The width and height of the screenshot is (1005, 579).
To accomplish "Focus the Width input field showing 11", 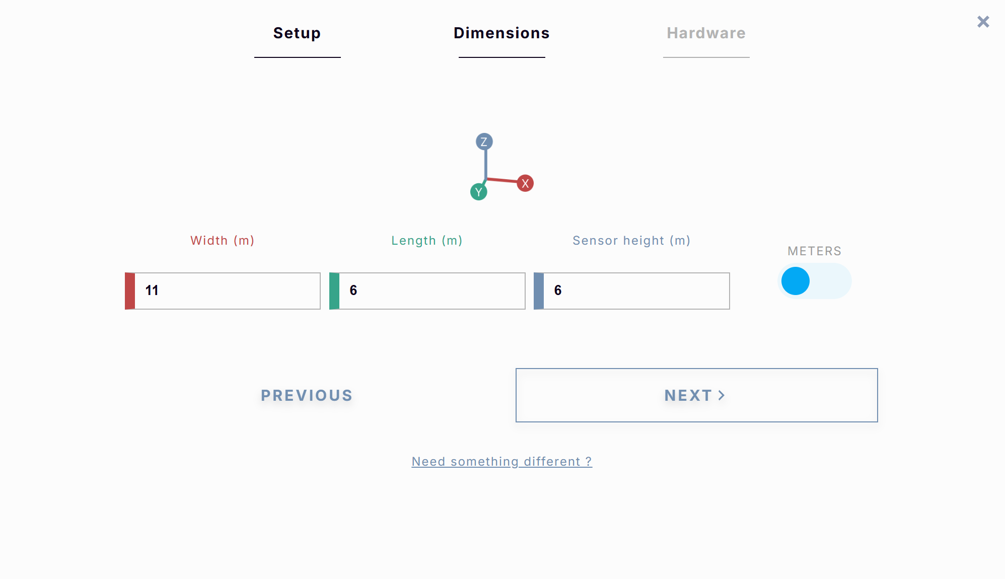I will point(227,291).
